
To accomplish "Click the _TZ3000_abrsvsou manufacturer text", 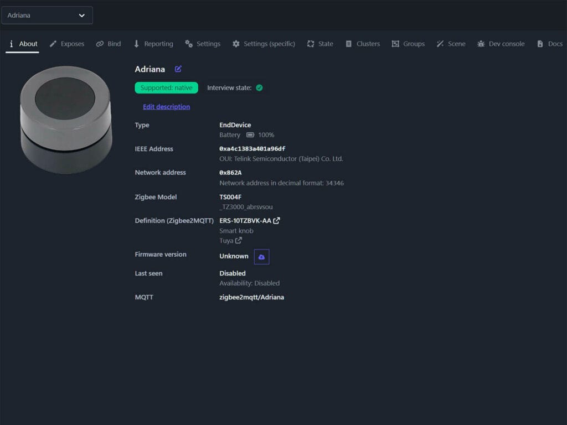I will 246,207.
